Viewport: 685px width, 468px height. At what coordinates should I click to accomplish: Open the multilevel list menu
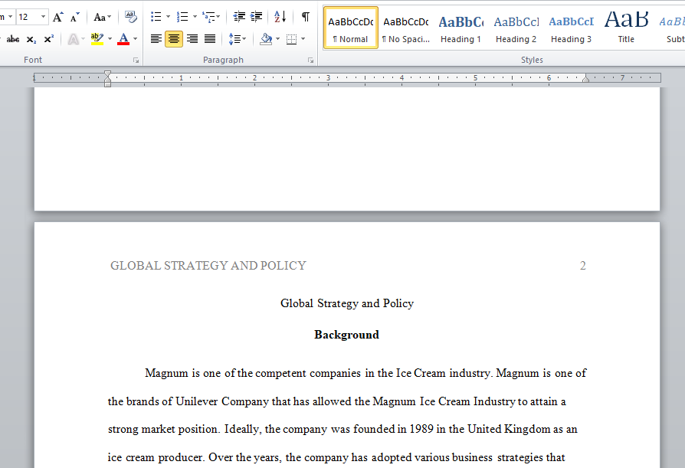coord(211,17)
